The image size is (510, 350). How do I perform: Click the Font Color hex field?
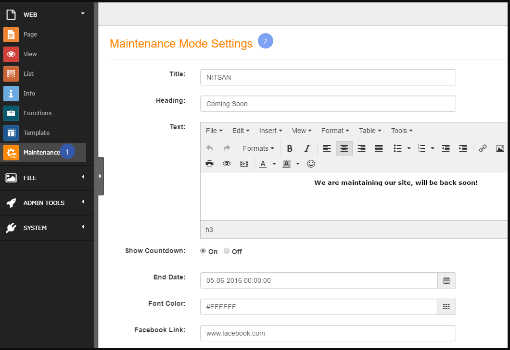[x=319, y=307]
